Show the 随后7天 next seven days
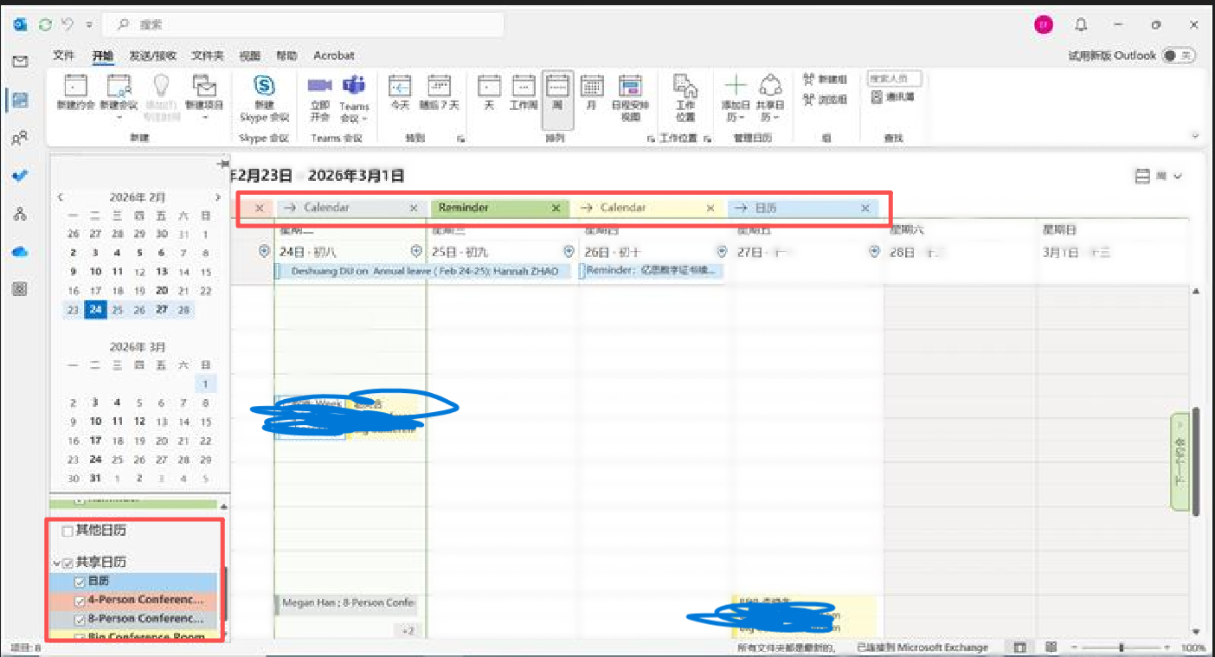The height and width of the screenshot is (657, 1215). pos(439,93)
